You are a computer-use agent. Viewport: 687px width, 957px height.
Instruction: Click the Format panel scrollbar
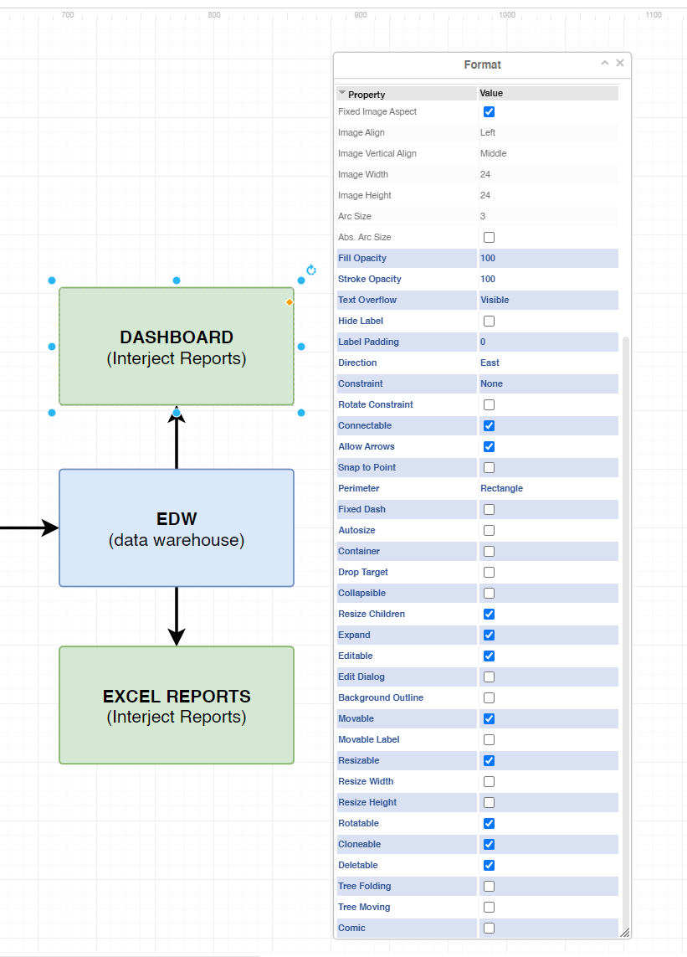click(x=625, y=631)
